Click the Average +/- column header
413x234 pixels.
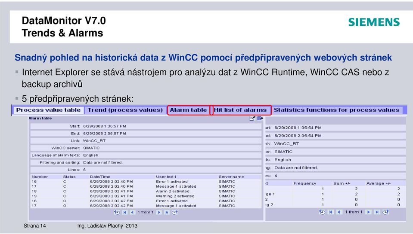point(379,183)
